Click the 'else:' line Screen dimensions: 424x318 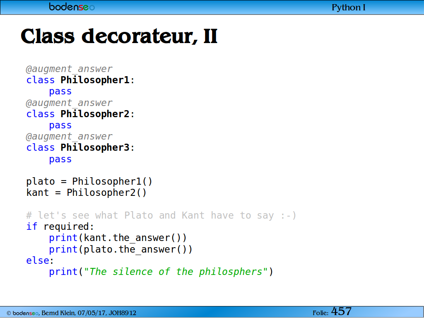[x=40, y=261]
